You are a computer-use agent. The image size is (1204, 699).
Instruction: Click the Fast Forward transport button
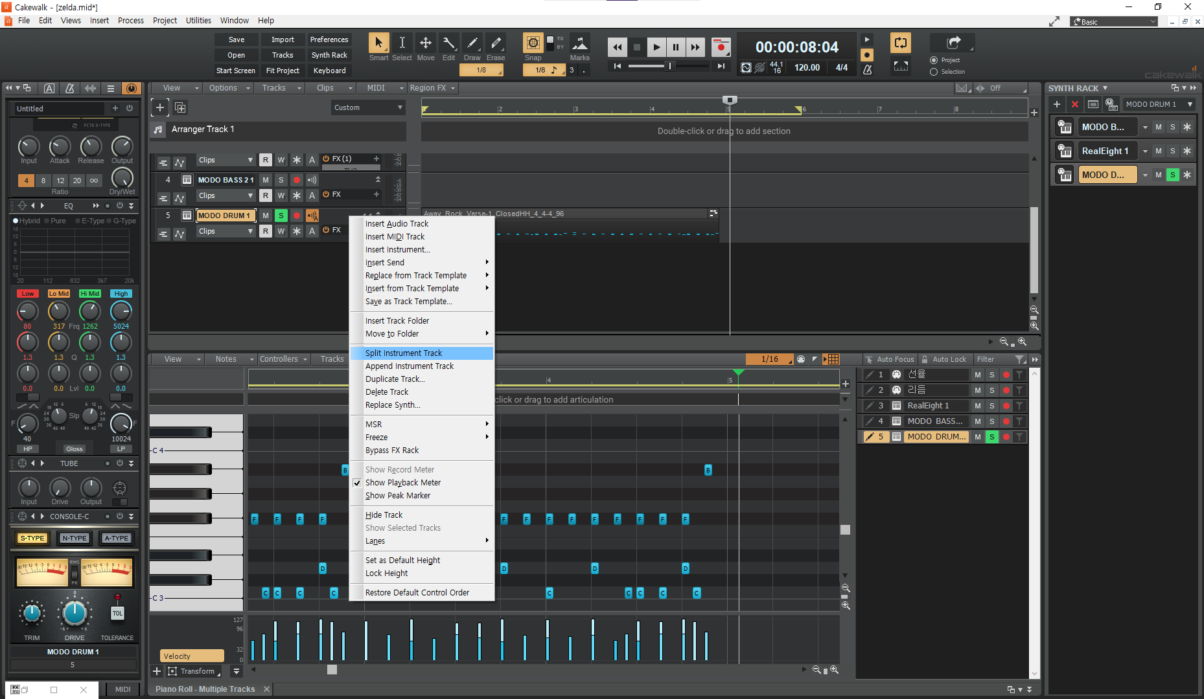[695, 47]
